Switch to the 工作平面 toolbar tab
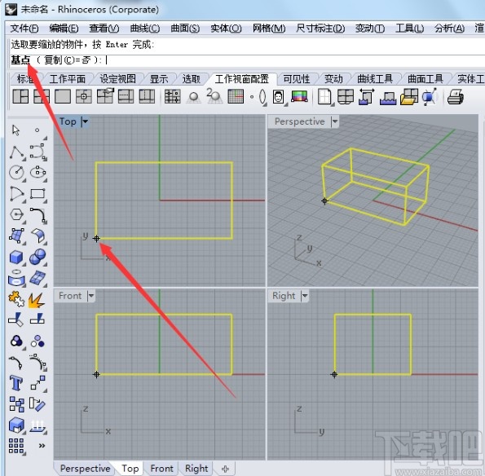This screenshot has width=485, height=476. pos(68,79)
